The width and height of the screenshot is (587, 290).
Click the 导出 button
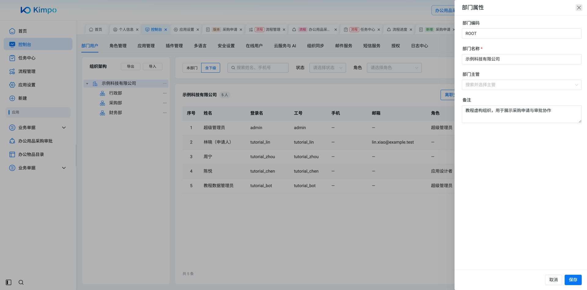(131, 67)
